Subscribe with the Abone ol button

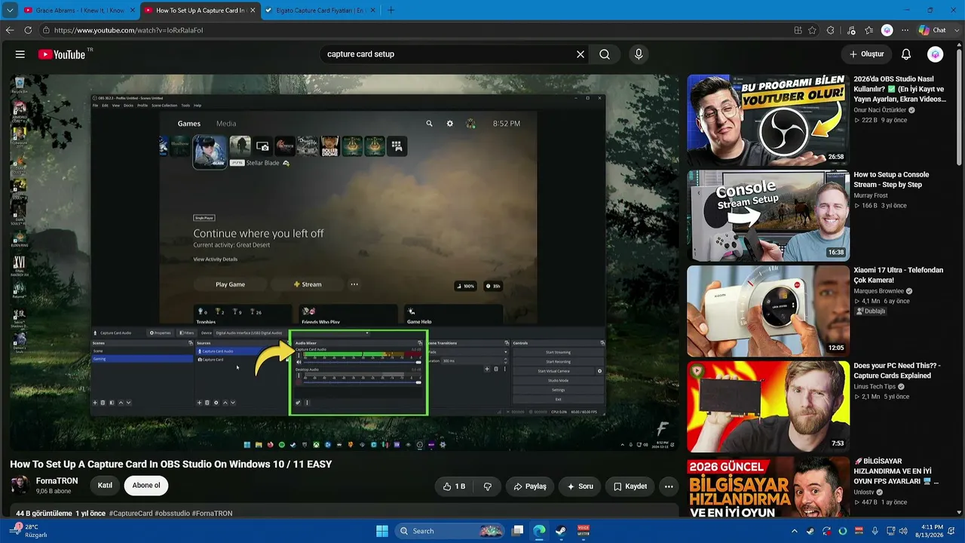pos(146,486)
